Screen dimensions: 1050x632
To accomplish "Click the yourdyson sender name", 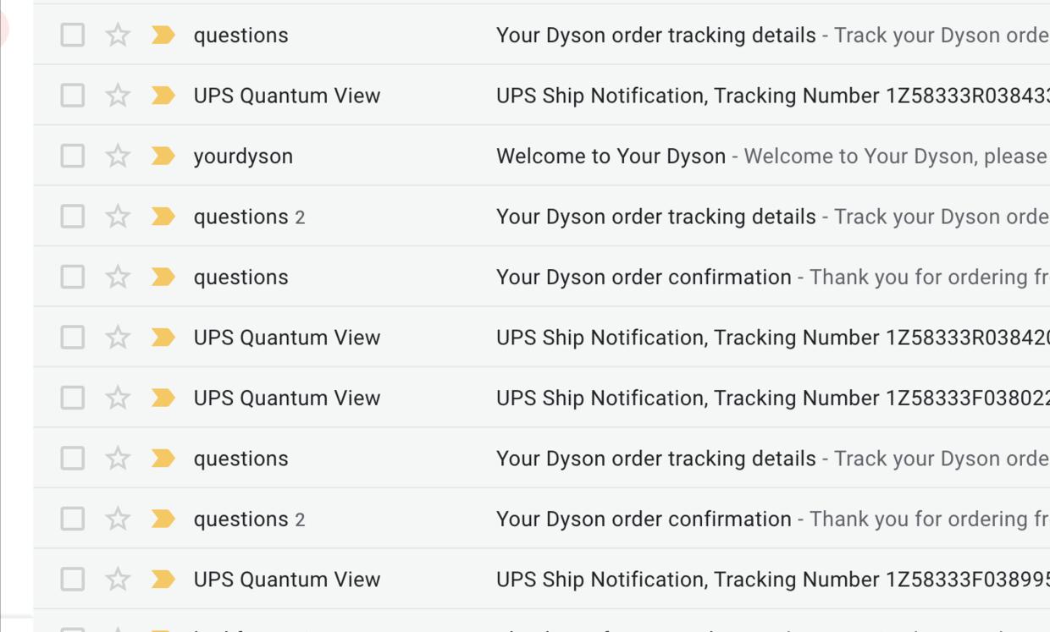I will pos(243,157).
